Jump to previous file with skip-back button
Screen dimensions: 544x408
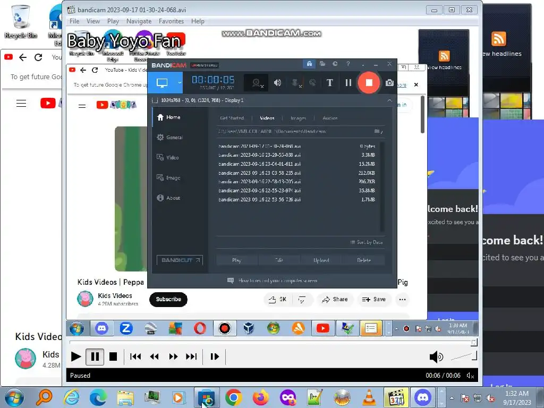point(135,356)
